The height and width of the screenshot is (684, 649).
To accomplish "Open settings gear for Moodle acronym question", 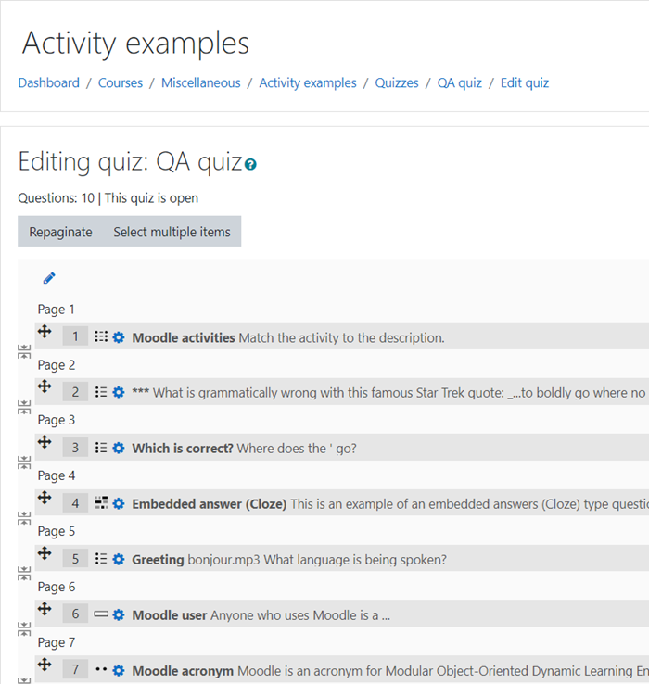I will click(119, 670).
